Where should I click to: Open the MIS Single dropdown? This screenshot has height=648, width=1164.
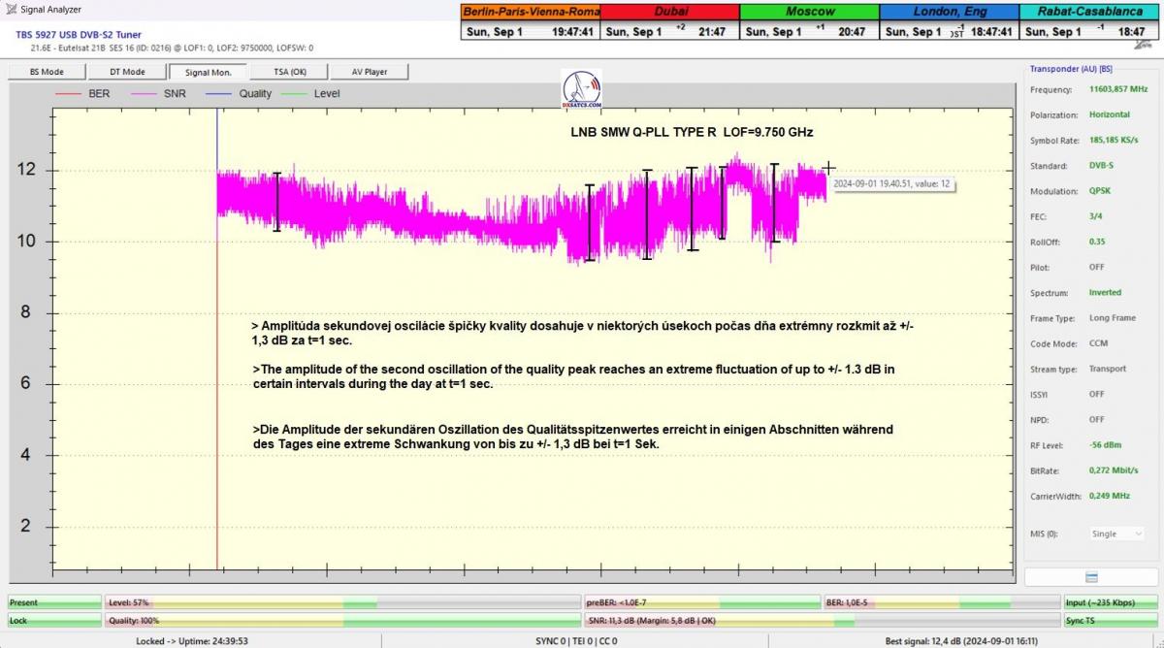point(1117,534)
